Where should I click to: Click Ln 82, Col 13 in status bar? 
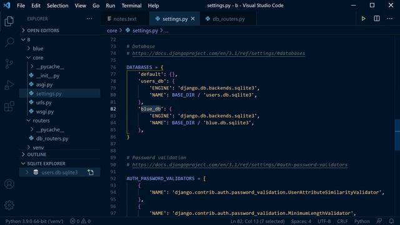(x=257, y=221)
